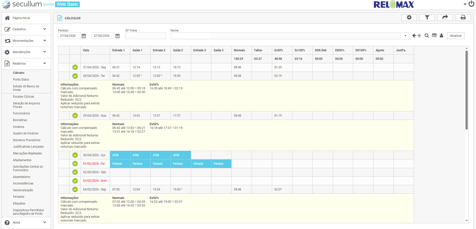The height and width of the screenshot is (229, 476).
Task: Open the Nome dropdown arrow
Action: [405, 36]
